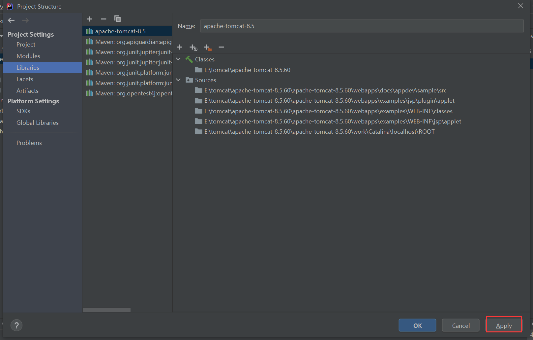Add a new project library
Viewport: 533px width, 340px height.
tap(89, 19)
